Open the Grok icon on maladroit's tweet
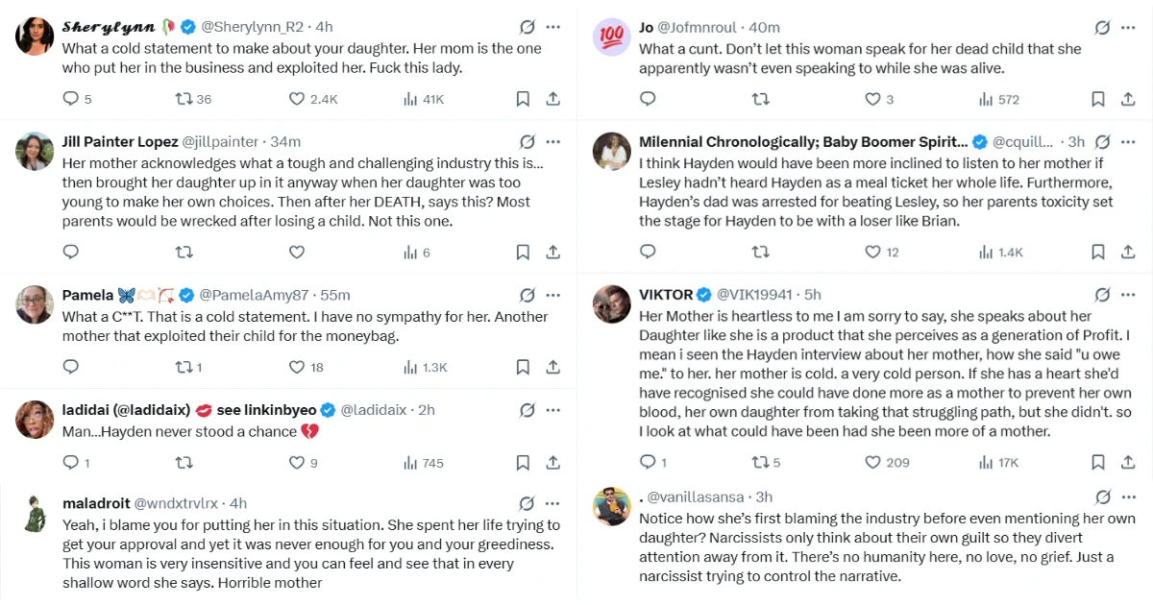Screen dimensions: 1153x605 (x=527, y=503)
